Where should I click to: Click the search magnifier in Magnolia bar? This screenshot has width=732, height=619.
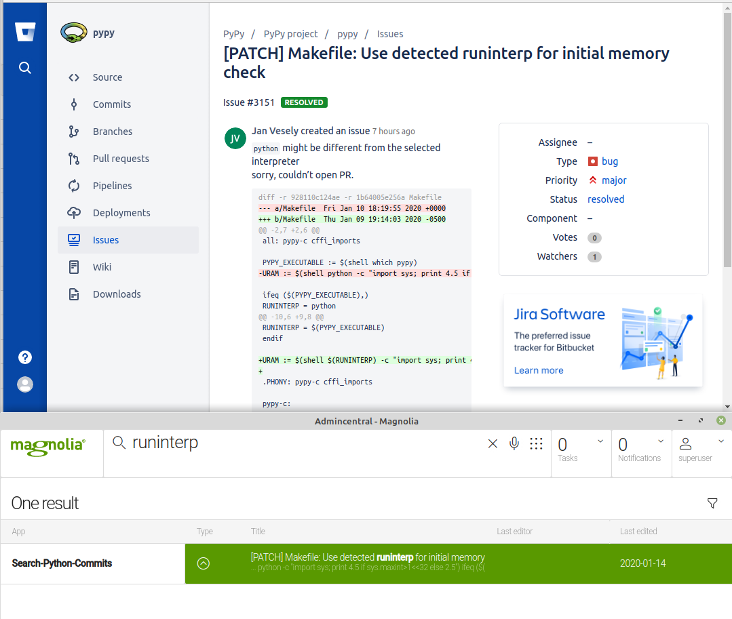coord(119,443)
